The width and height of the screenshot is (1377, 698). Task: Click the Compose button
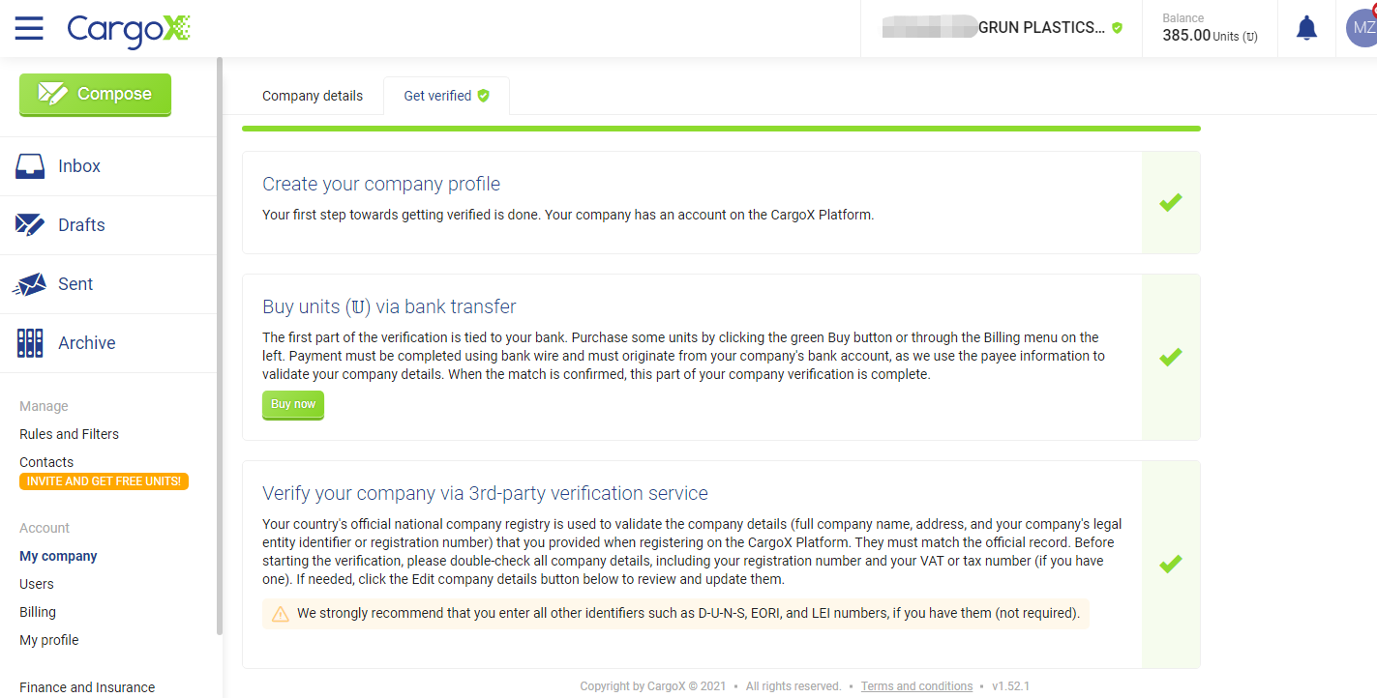coord(95,95)
